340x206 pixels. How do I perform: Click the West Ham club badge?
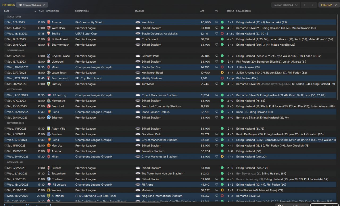tap(49, 28)
